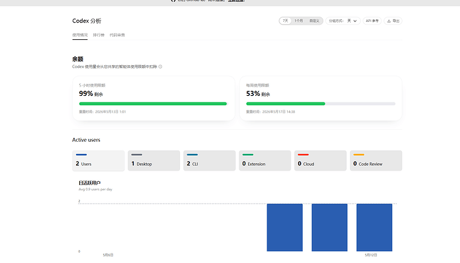This screenshot has width=460, height=263.
Task: Click the info icon after the Codex usage description
Action: point(161,67)
